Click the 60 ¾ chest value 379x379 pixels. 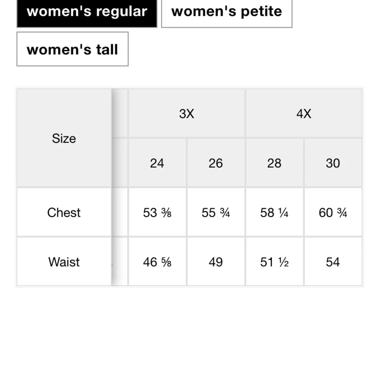333,213
